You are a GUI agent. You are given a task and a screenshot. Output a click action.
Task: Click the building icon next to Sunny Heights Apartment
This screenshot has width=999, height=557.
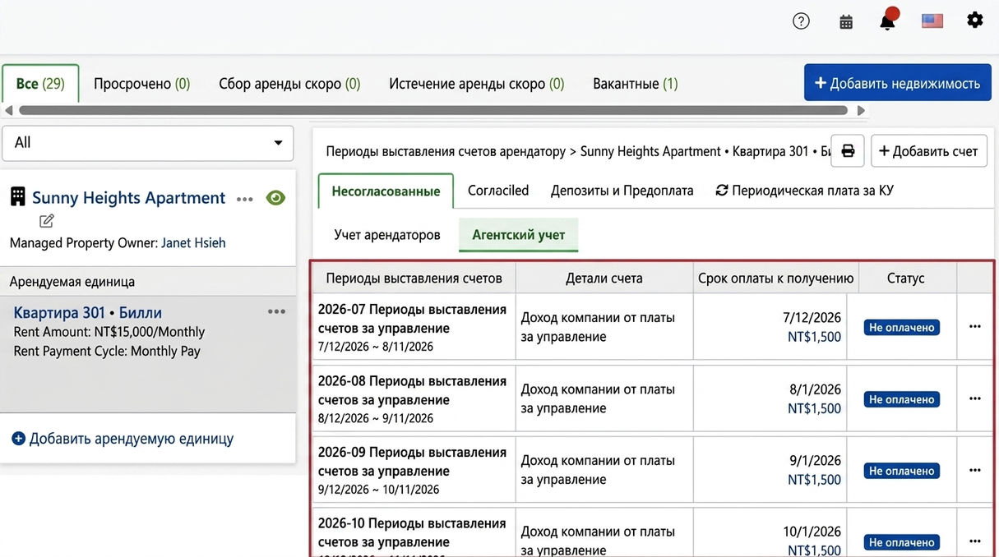[17, 197]
